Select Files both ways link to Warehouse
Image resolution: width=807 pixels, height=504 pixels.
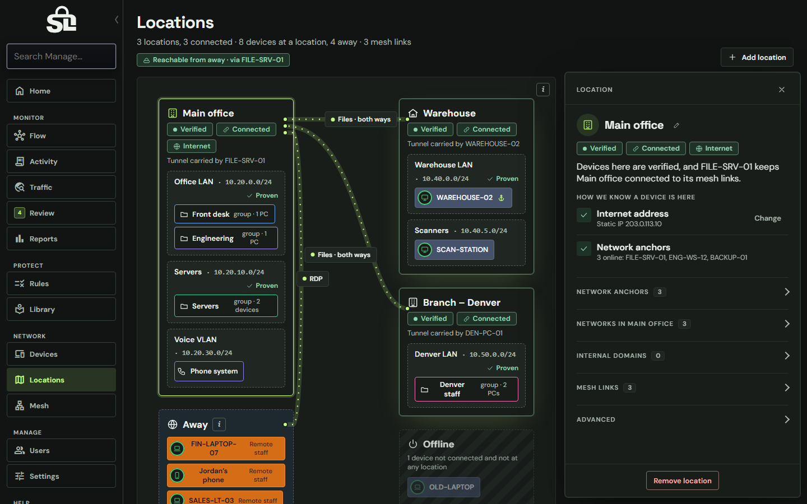361,119
